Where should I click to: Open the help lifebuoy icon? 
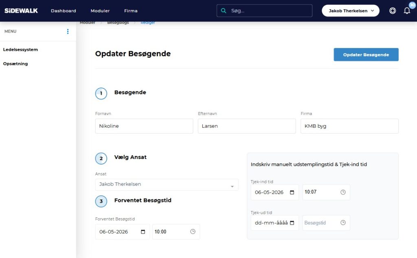[393, 11]
